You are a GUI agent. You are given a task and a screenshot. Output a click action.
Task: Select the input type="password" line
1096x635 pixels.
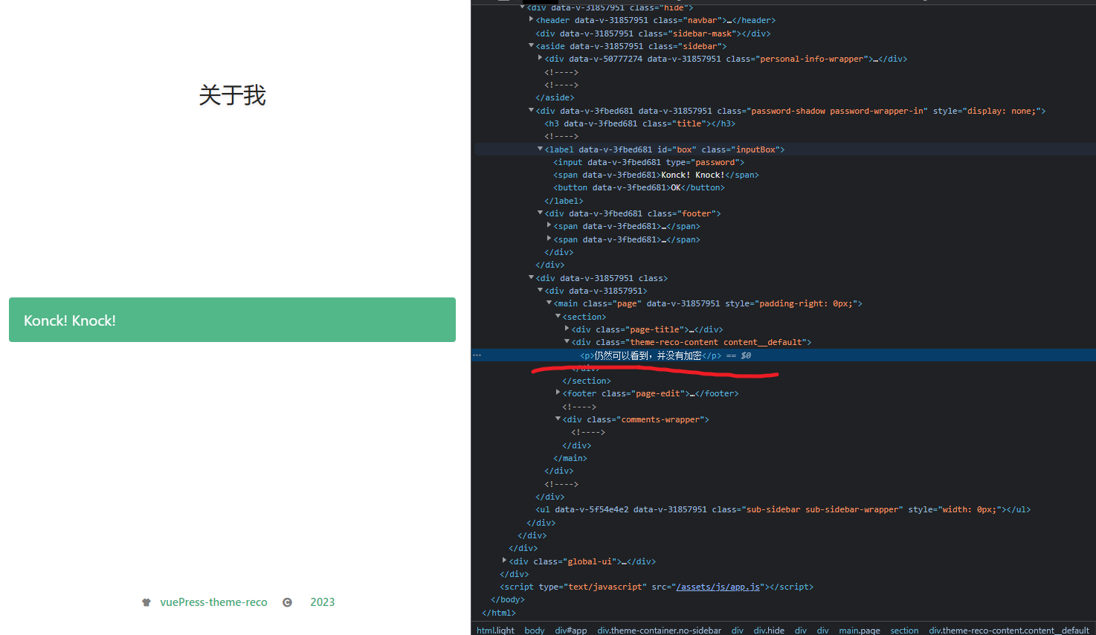648,162
